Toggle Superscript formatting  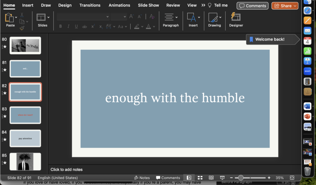coord(93,27)
